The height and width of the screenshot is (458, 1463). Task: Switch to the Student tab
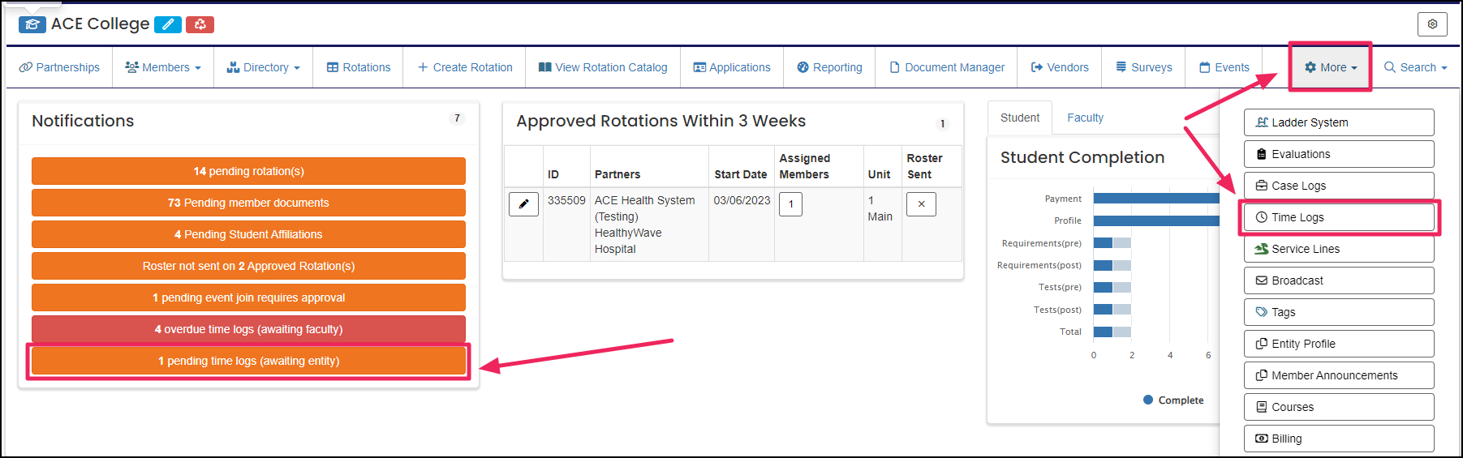coord(1020,118)
